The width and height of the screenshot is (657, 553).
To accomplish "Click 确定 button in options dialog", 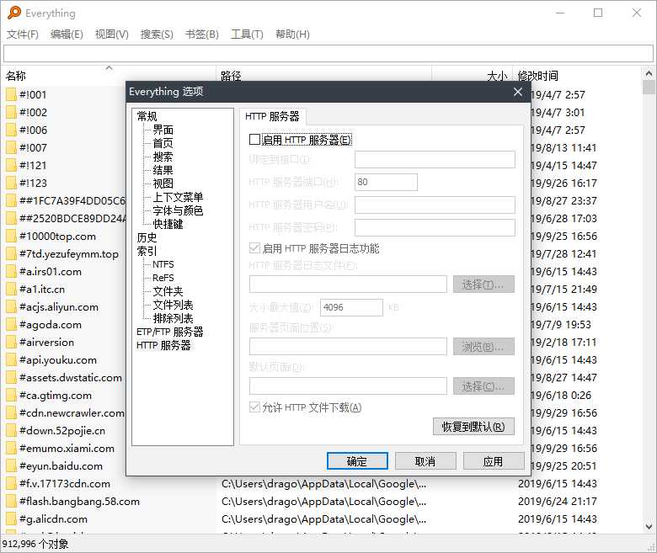I will point(357,461).
